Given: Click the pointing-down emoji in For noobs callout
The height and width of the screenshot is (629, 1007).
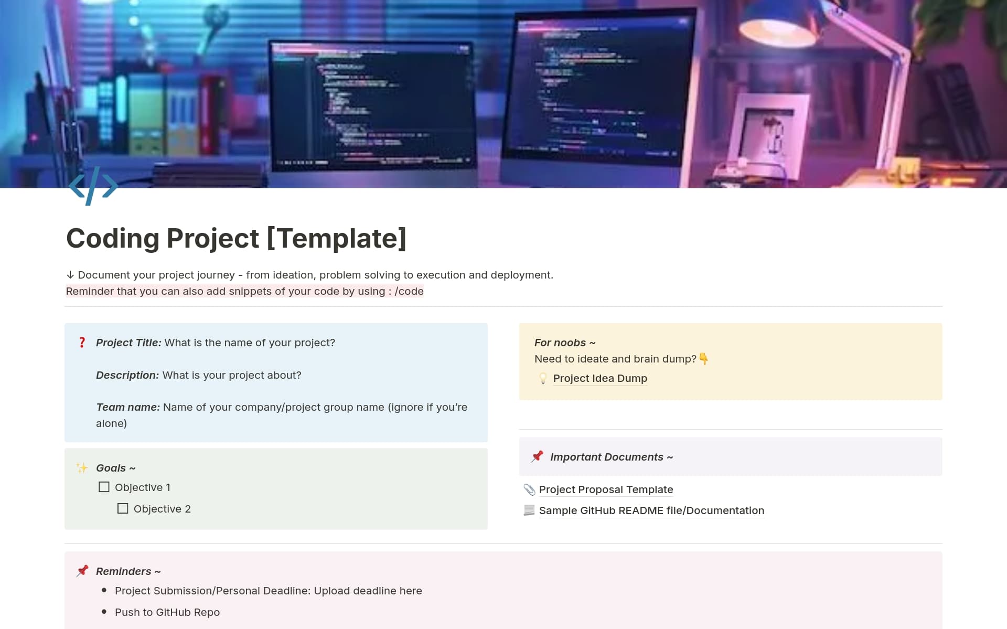Looking at the screenshot, I should tap(703, 359).
